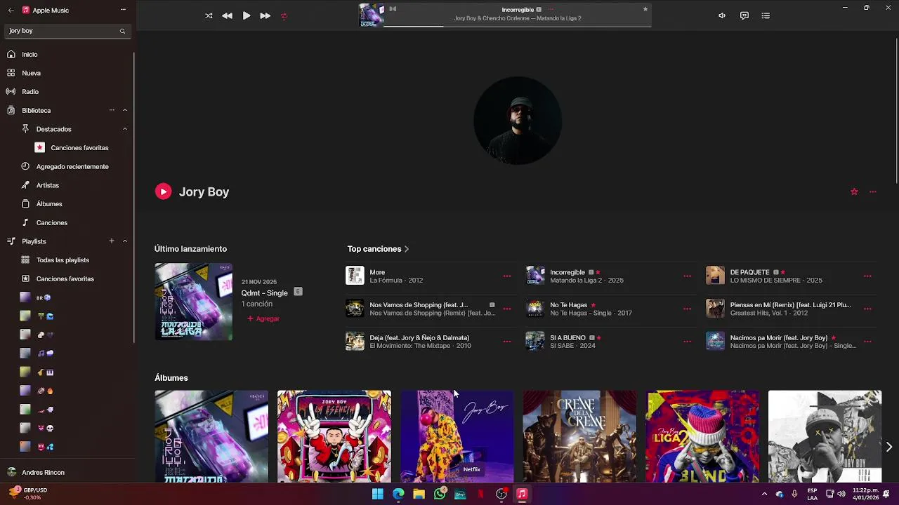This screenshot has height=505, width=899.
Task: Add a new playlist with plus icon
Action: coord(112,241)
